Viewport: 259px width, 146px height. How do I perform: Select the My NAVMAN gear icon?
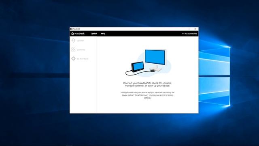(x=73, y=58)
